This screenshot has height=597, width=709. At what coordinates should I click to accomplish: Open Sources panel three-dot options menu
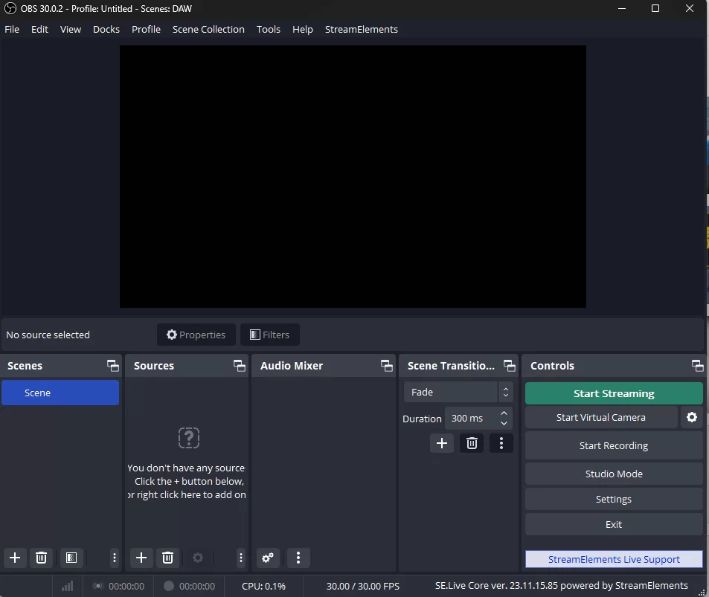241,558
